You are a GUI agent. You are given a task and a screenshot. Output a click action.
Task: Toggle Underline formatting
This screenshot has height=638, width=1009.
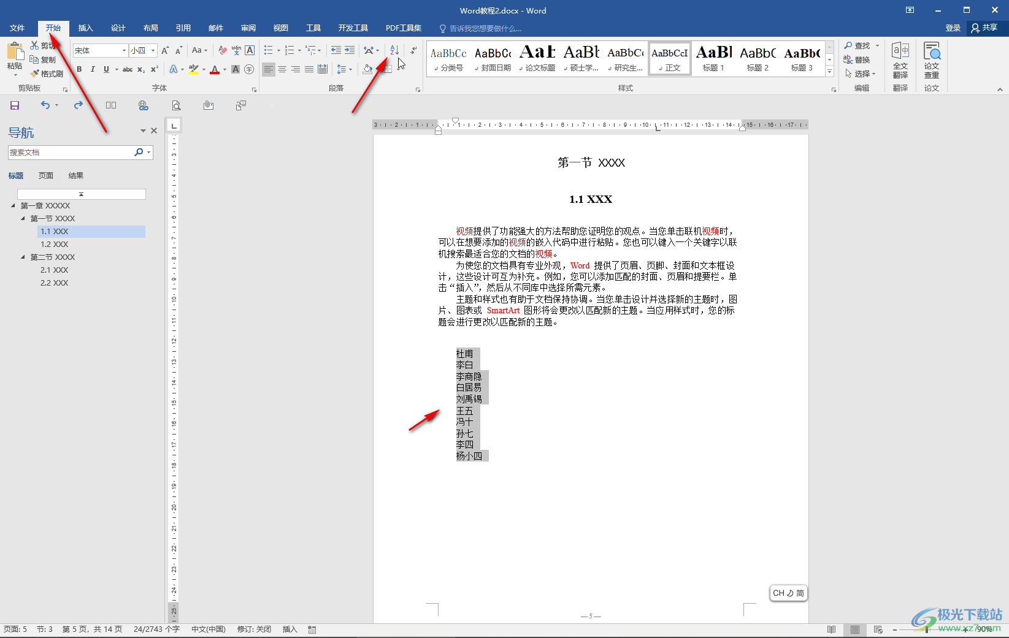point(106,69)
